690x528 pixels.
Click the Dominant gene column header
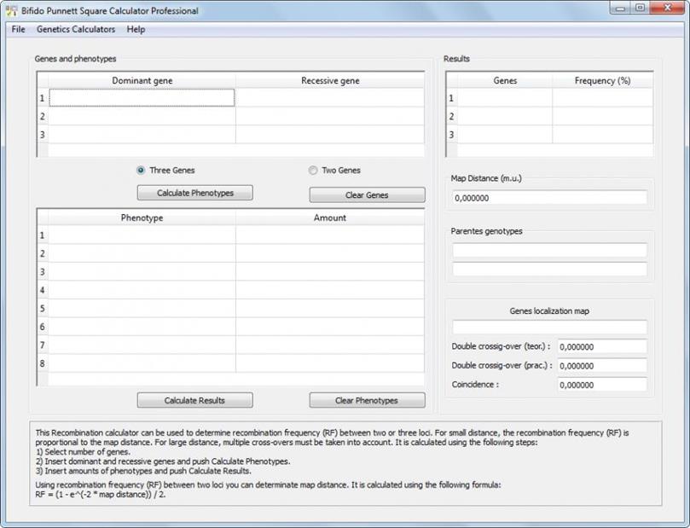click(142, 80)
